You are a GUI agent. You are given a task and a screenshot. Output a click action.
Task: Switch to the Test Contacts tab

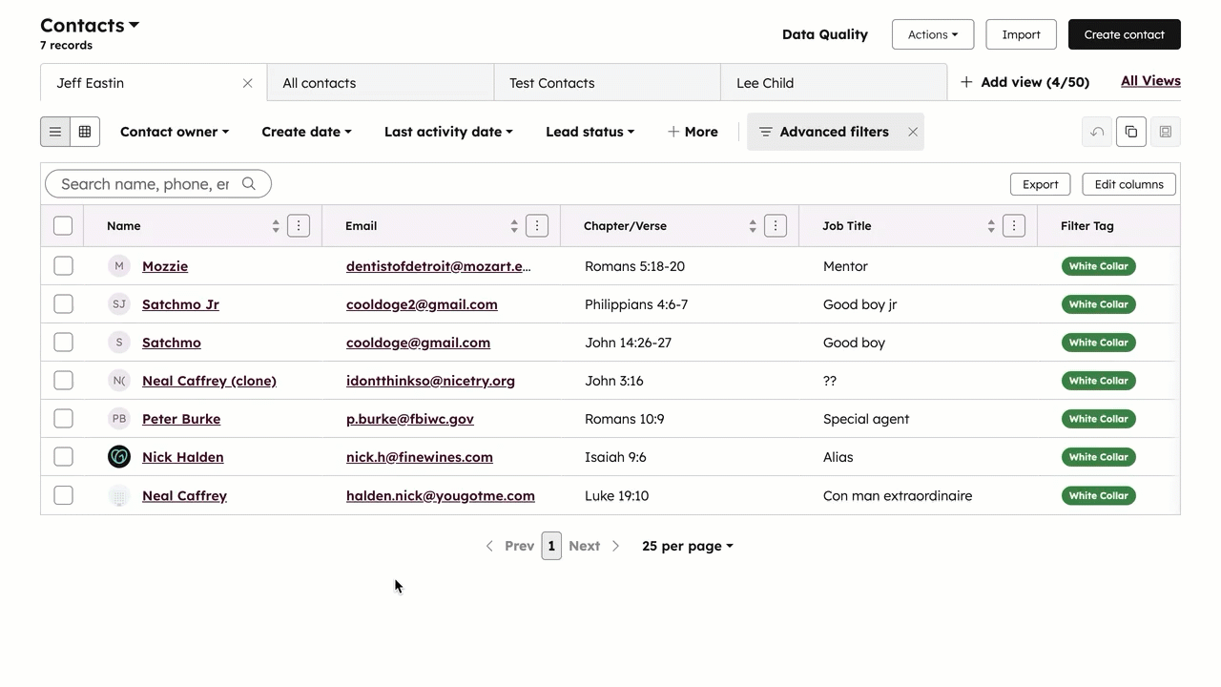tap(551, 83)
